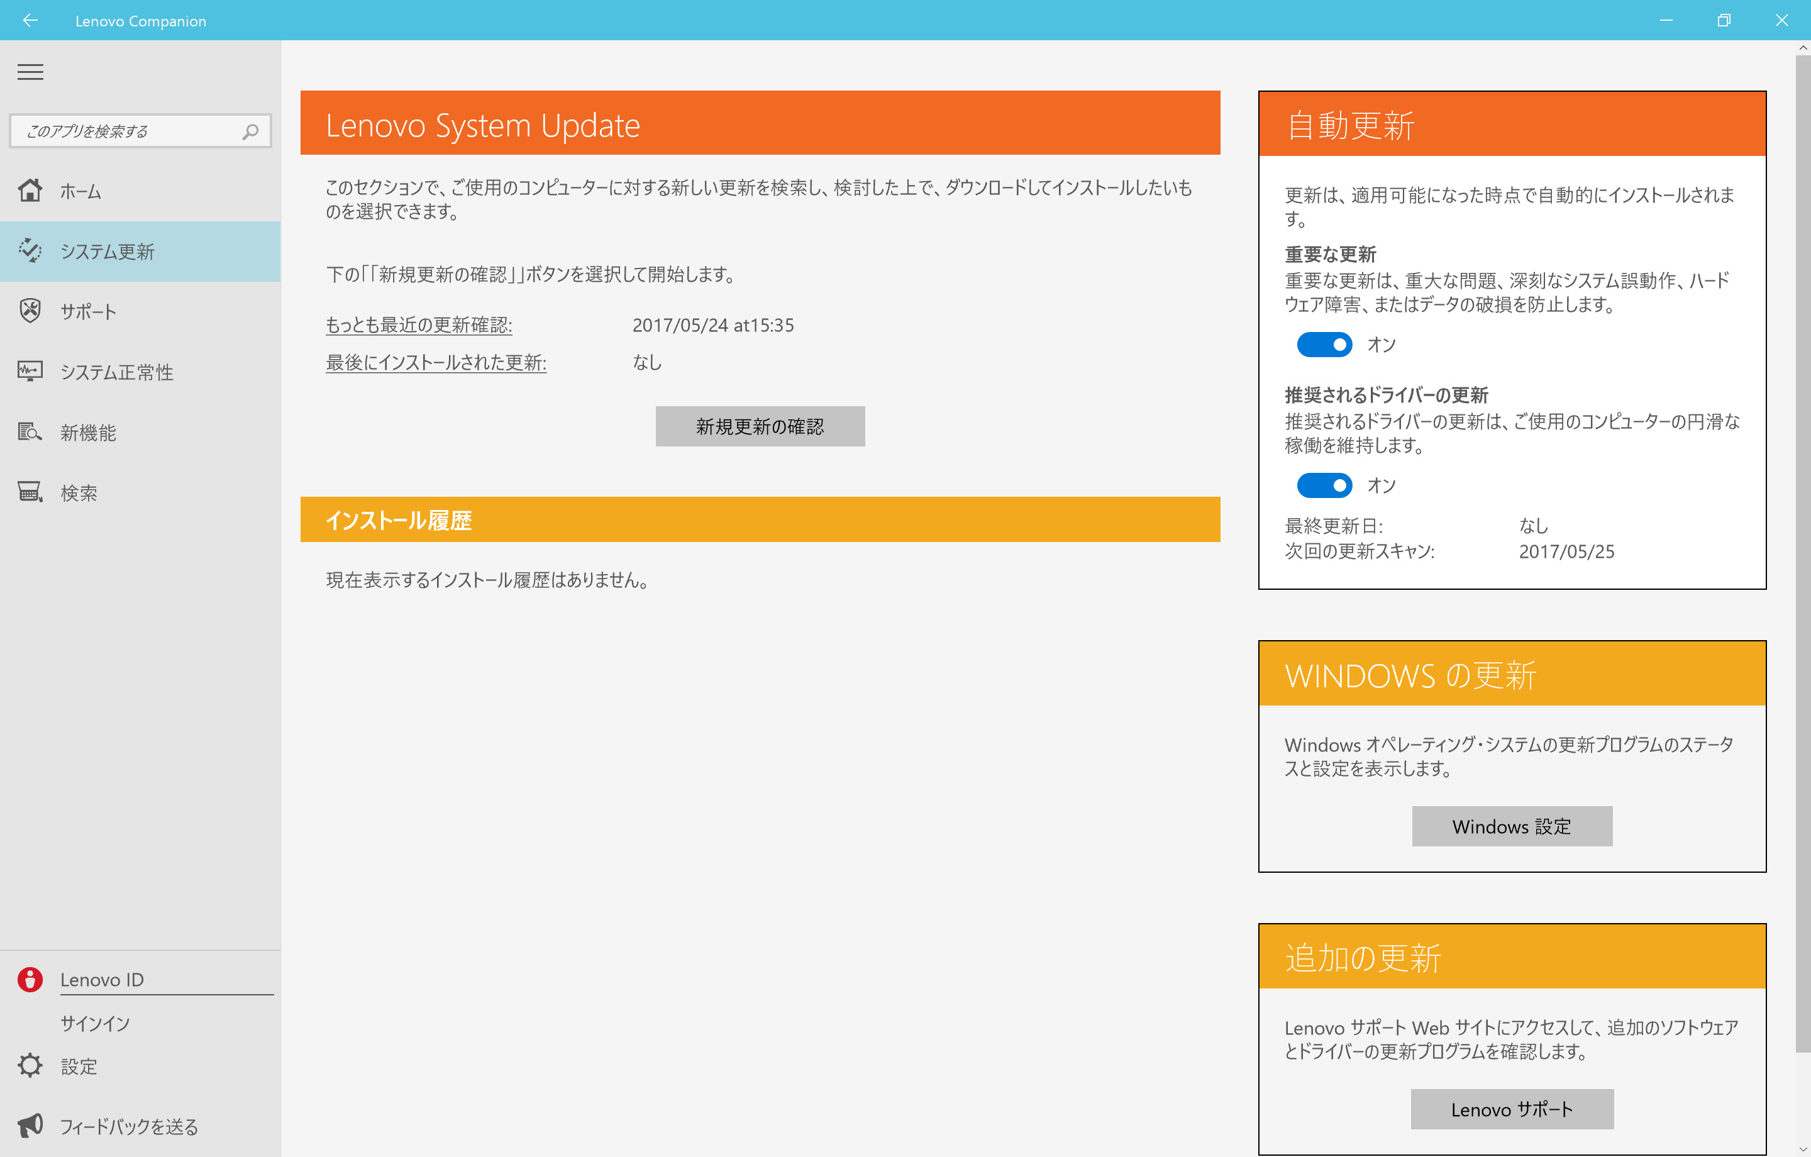The image size is (1811, 1157).
Task: Turn off the 推奨されるドライバーの更新 switch
Action: (1324, 485)
